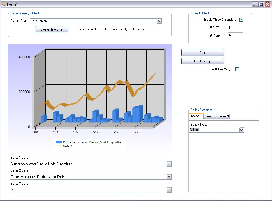Viewport: 272px width, 201px height.
Task: Click the Test button
Action: [x=203, y=53]
